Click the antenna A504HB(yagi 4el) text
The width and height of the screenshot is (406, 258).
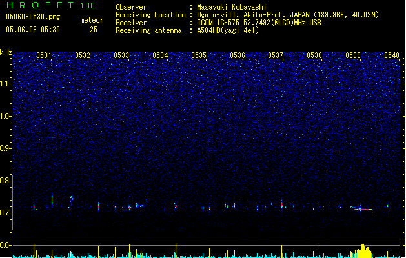tap(228, 30)
